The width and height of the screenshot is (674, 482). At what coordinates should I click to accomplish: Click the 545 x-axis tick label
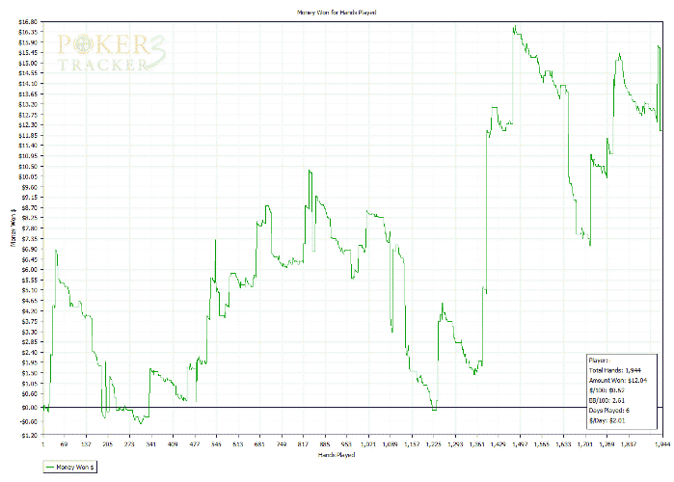[x=216, y=444]
